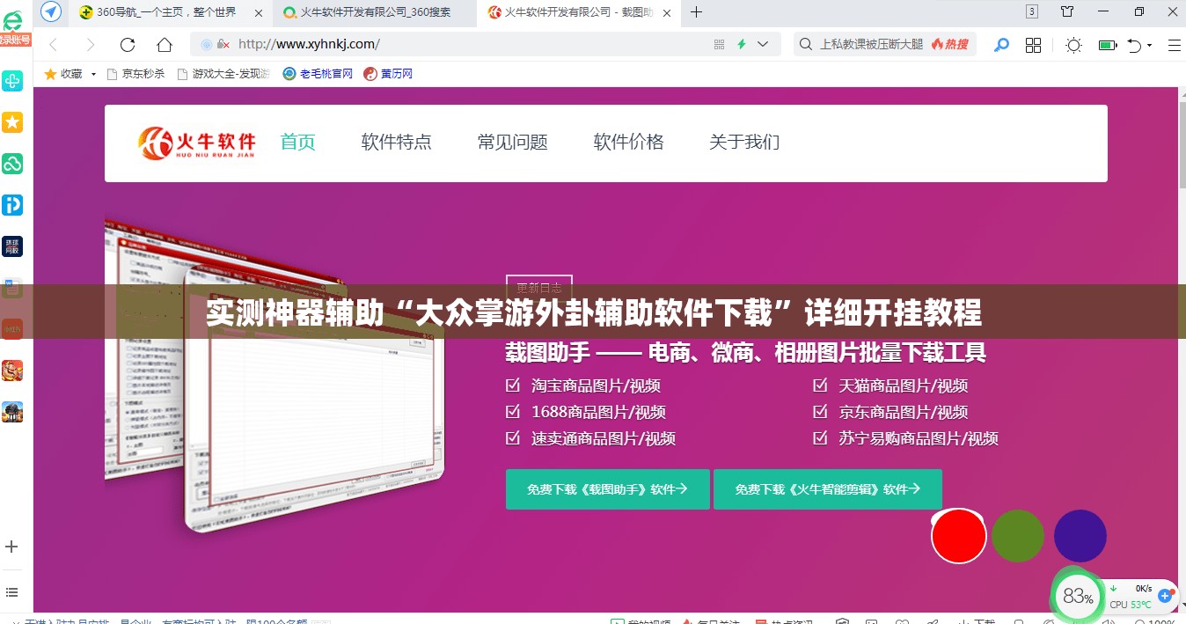The height and width of the screenshot is (624, 1186).
Task: Expand the address bar dropdown arrow
Action: [763, 44]
